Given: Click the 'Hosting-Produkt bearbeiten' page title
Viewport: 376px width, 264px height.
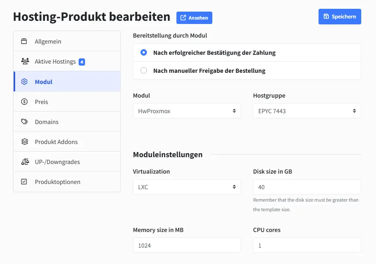Looking at the screenshot, I should (x=91, y=17).
